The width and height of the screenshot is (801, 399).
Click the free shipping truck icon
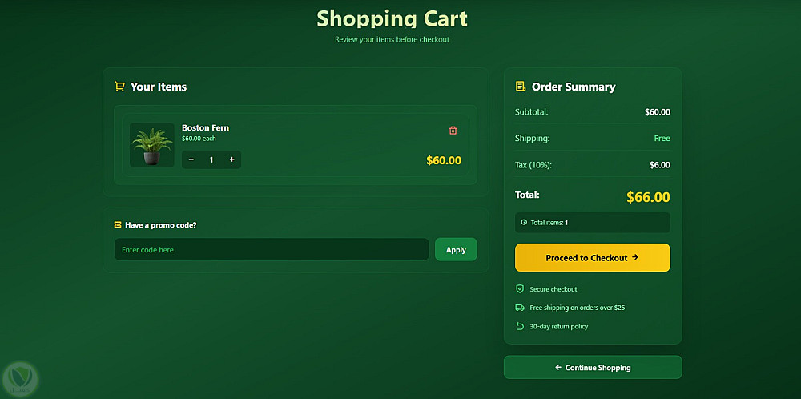pos(520,308)
